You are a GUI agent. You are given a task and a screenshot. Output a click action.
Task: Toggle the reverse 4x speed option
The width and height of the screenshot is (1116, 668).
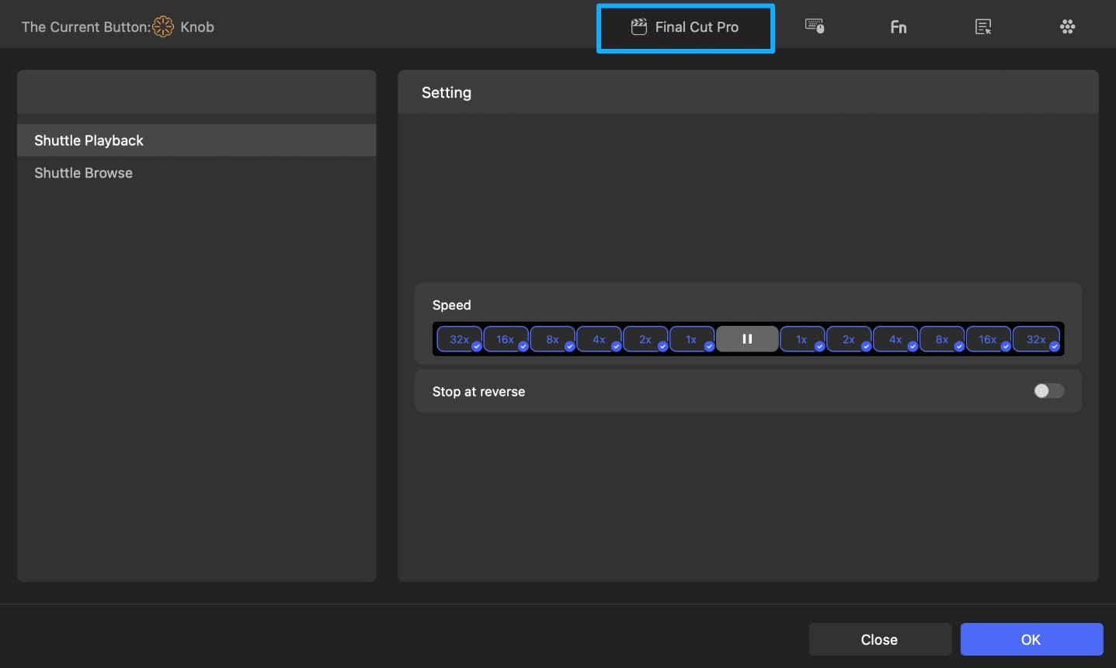click(x=599, y=339)
